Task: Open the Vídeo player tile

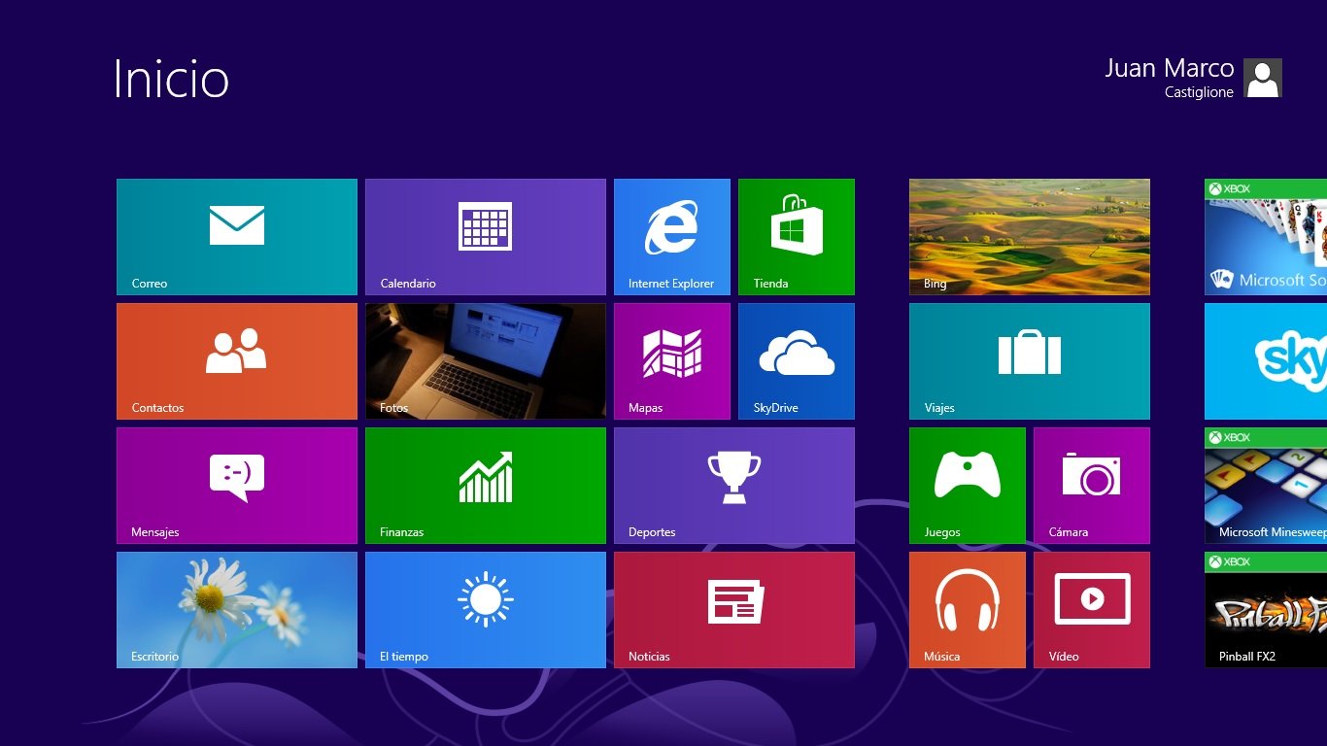Action: coord(1092,610)
